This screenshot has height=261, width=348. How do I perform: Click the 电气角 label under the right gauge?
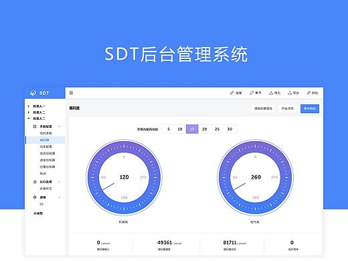[x=255, y=222]
